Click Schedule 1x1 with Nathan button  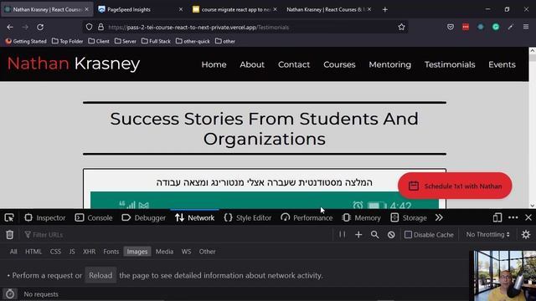click(x=455, y=186)
